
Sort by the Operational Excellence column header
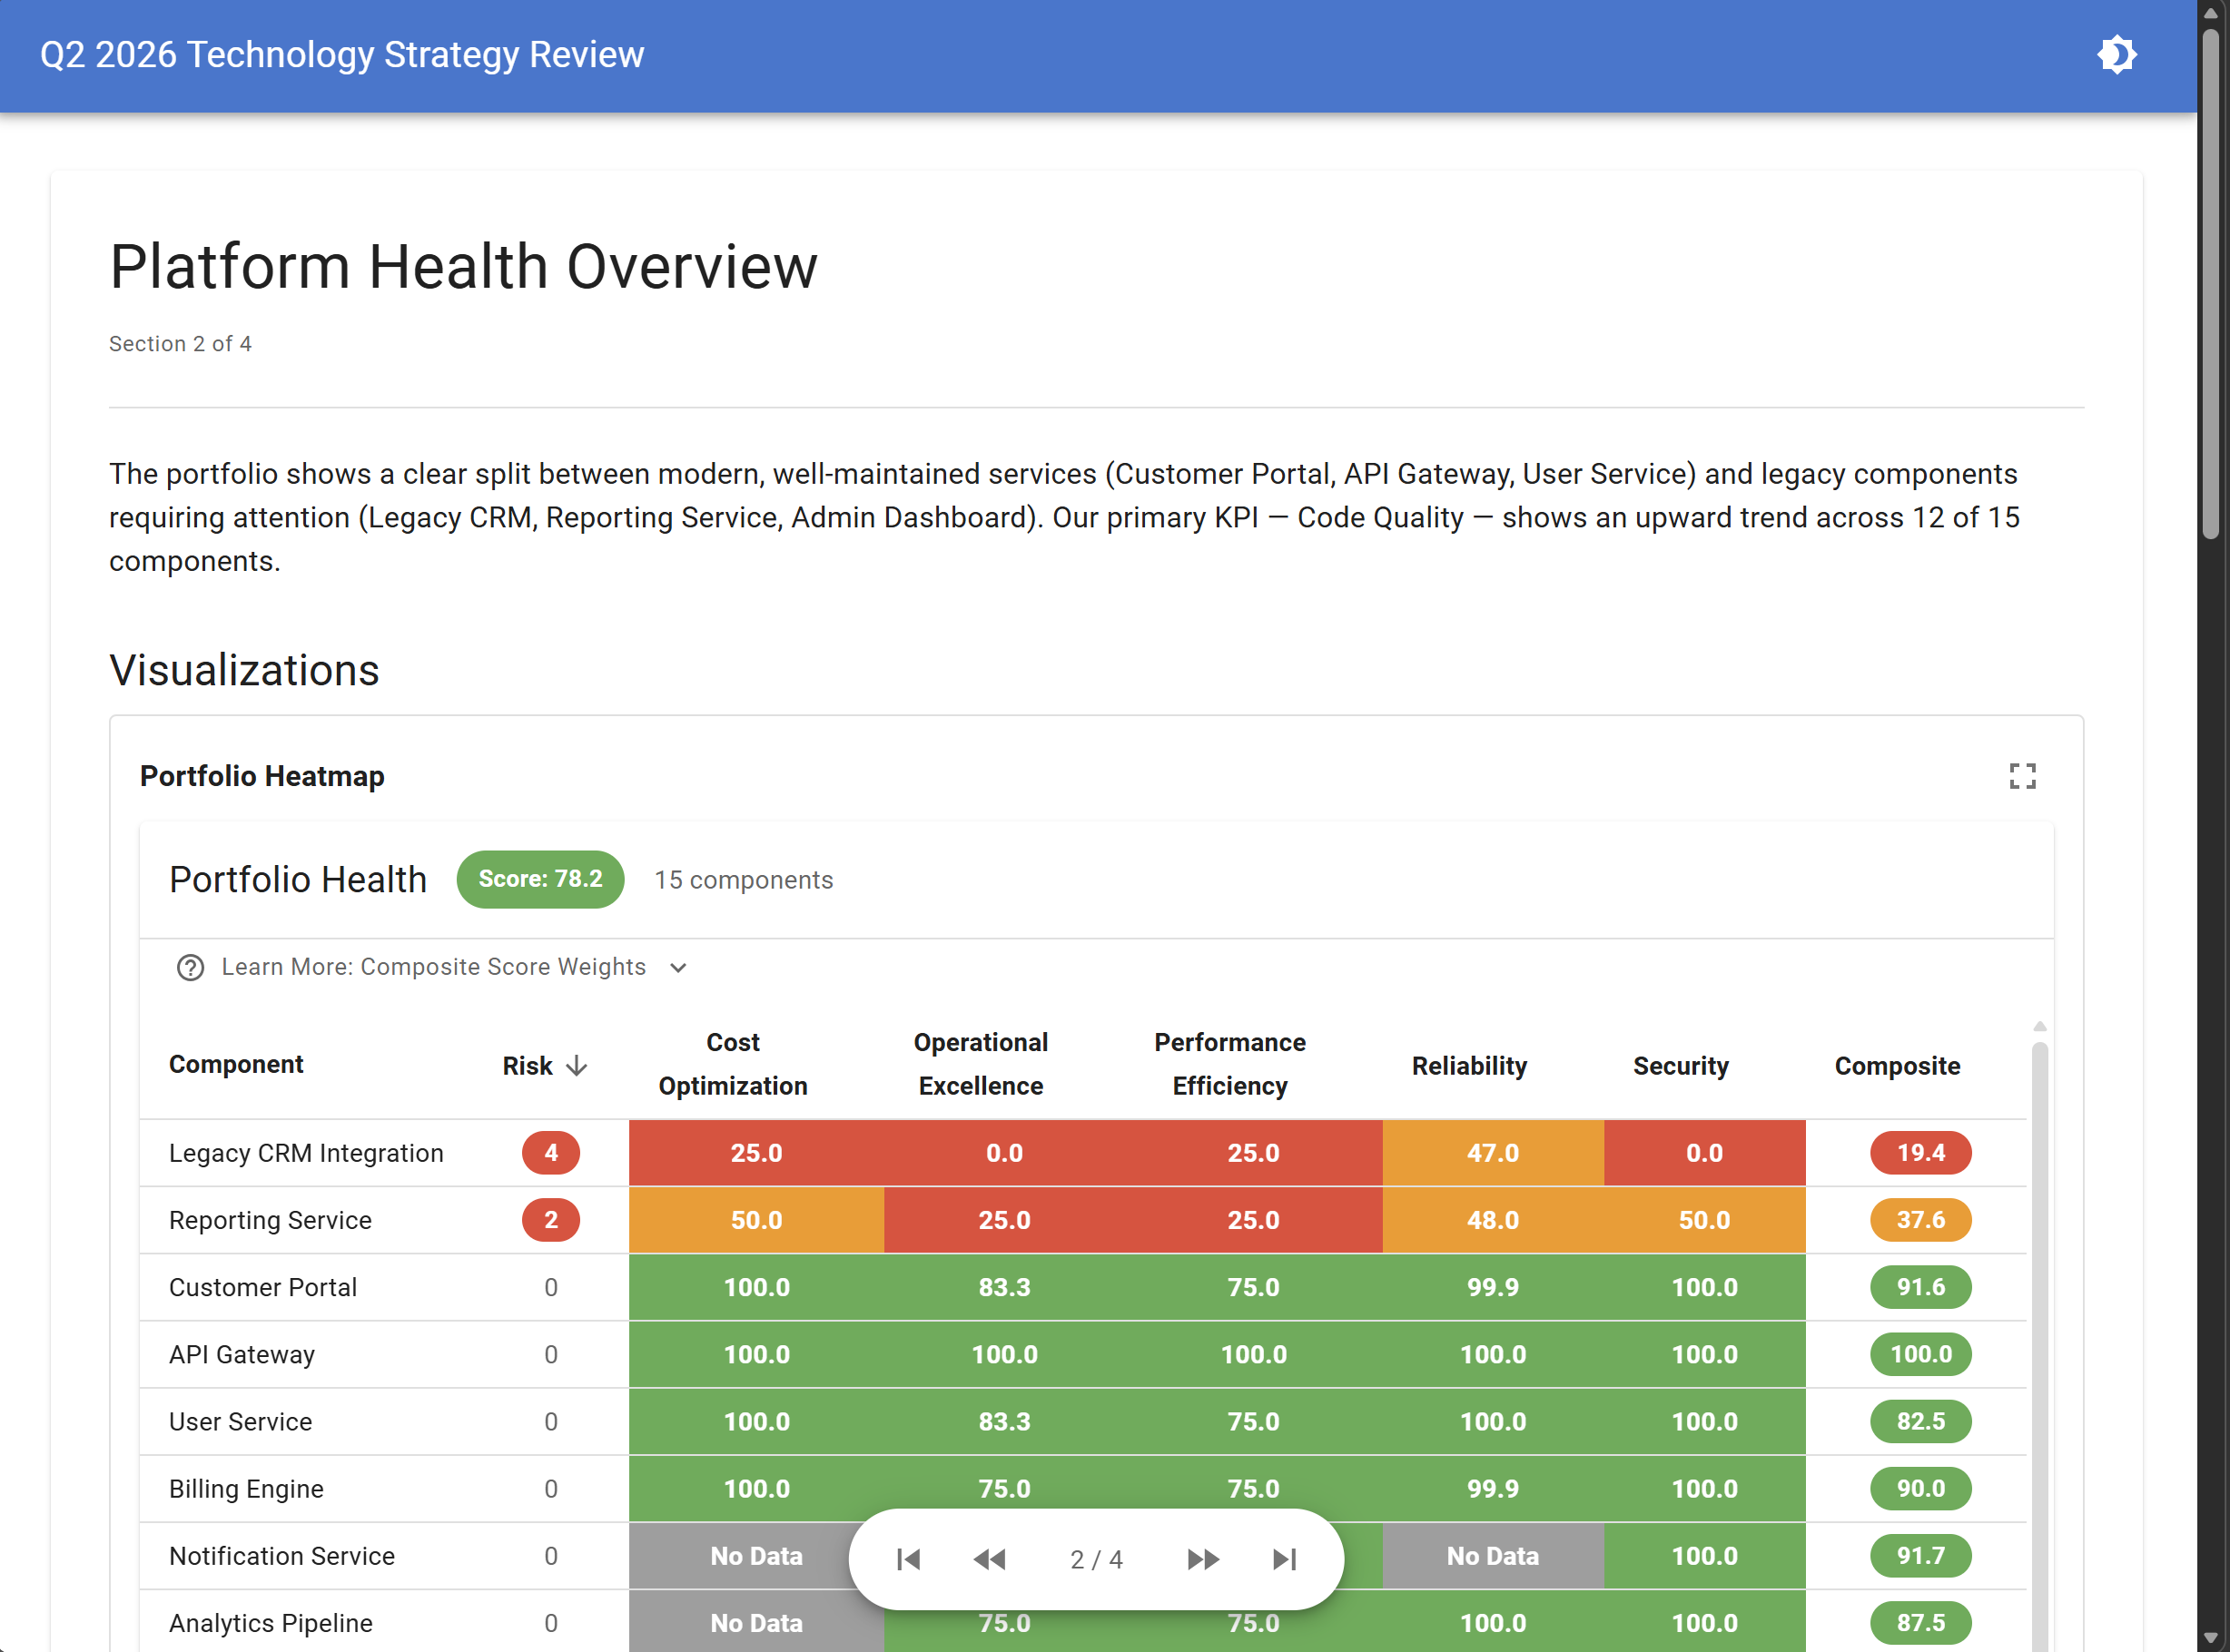pyautogui.click(x=981, y=1064)
